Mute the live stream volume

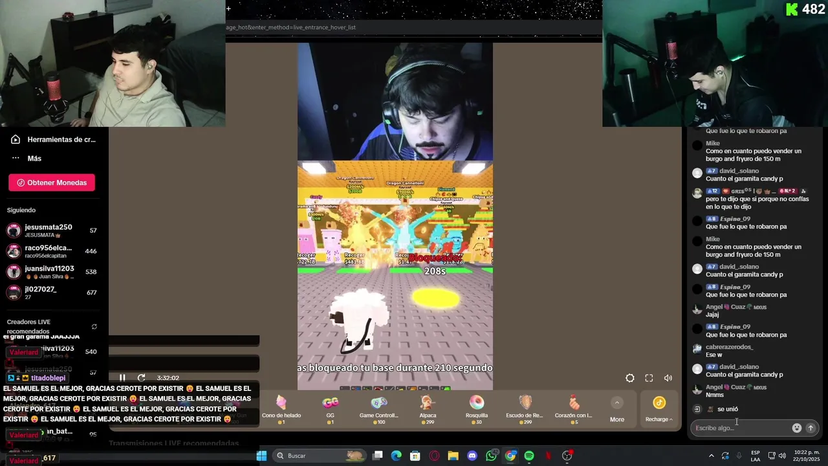pos(668,379)
